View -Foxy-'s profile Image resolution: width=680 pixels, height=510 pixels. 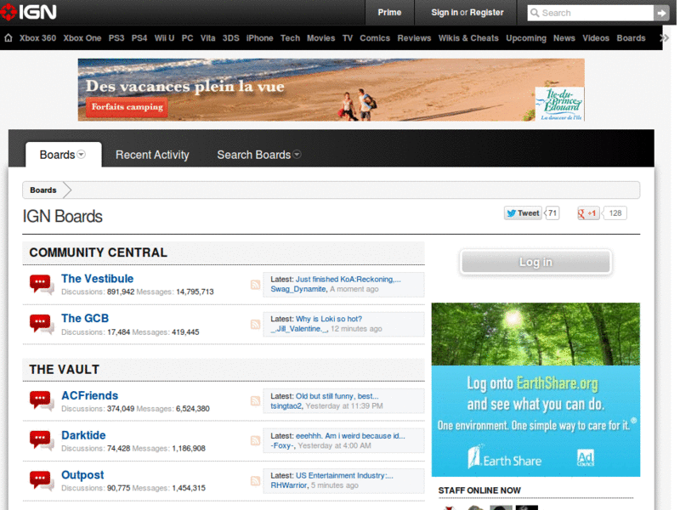282,445
